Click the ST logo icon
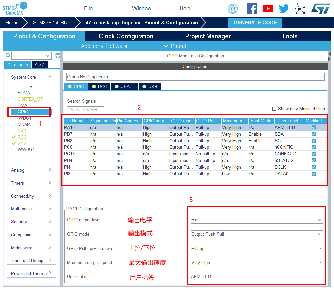Screen dimensions: 334x290 320,9
